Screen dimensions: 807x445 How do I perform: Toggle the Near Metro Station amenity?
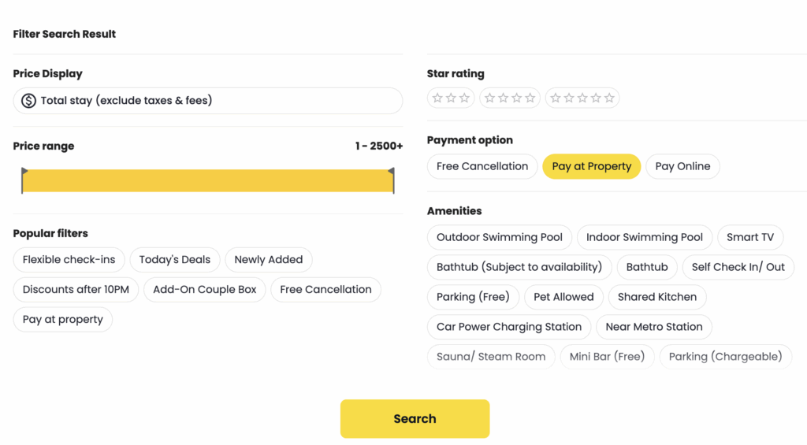click(653, 327)
